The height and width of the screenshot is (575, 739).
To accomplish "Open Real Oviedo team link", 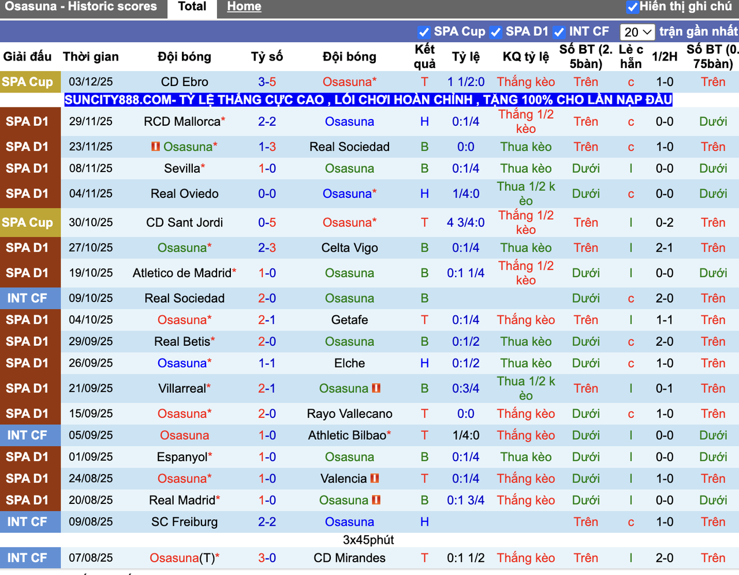I will coord(185,194).
